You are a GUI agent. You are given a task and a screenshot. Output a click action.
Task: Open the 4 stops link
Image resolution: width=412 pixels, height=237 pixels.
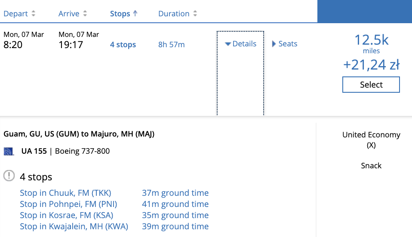(x=123, y=45)
